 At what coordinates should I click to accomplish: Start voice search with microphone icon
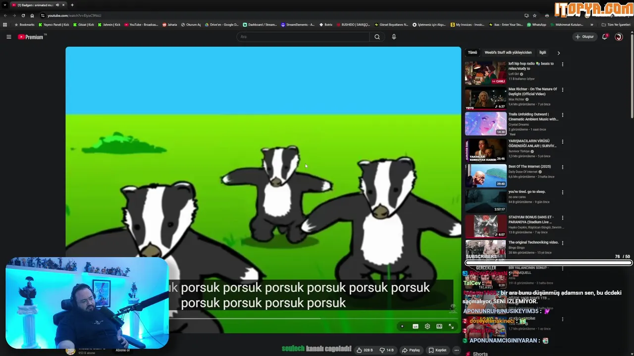click(394, 37)
